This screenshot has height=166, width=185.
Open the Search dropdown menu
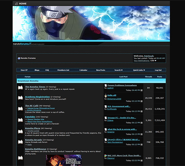(x=119, y=70)
